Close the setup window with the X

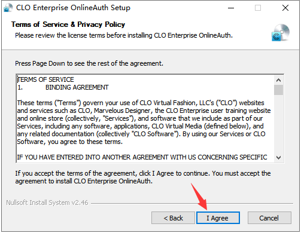point(285,8)
